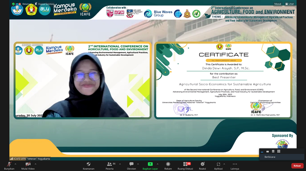306x171 pixels.
Task: Select the grid gallery view icon in mini panel
Action: tap(279, 151)
